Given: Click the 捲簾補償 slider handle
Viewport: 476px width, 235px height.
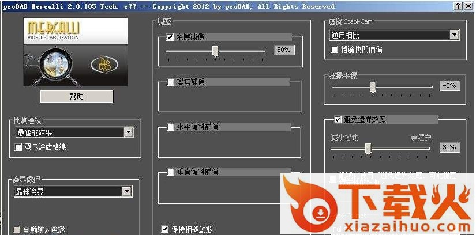Looking at the screenshot, I should 215,51.
